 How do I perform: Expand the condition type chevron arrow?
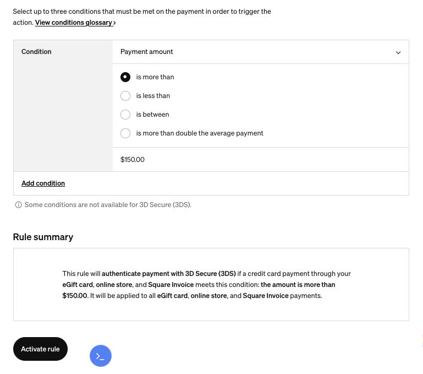point(398,52)
